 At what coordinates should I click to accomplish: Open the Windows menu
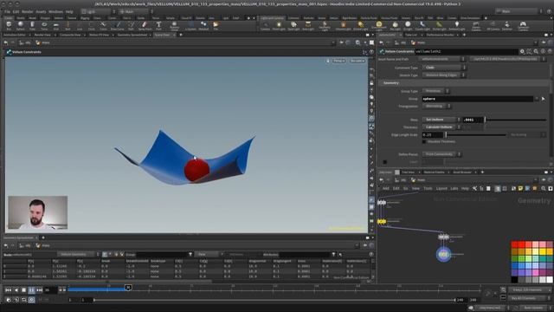[x=55, y=11]
